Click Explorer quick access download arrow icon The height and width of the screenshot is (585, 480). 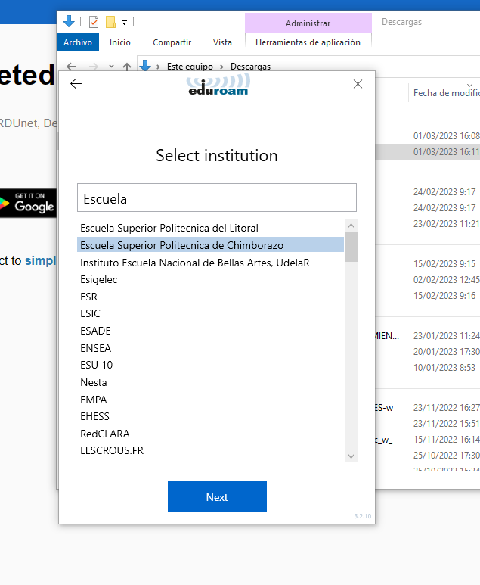(x=69, y=22)
